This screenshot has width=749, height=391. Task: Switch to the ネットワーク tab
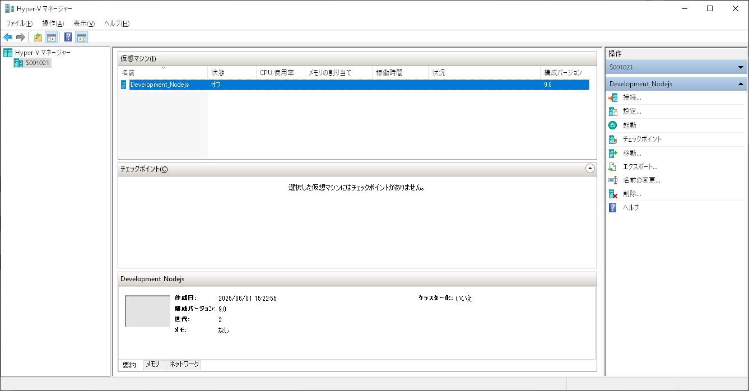click(x=184, y=364)
